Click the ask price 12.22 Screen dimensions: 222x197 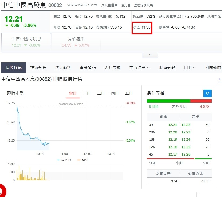[186, 125]
